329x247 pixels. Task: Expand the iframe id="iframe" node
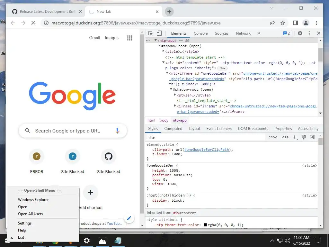(175, 106)
